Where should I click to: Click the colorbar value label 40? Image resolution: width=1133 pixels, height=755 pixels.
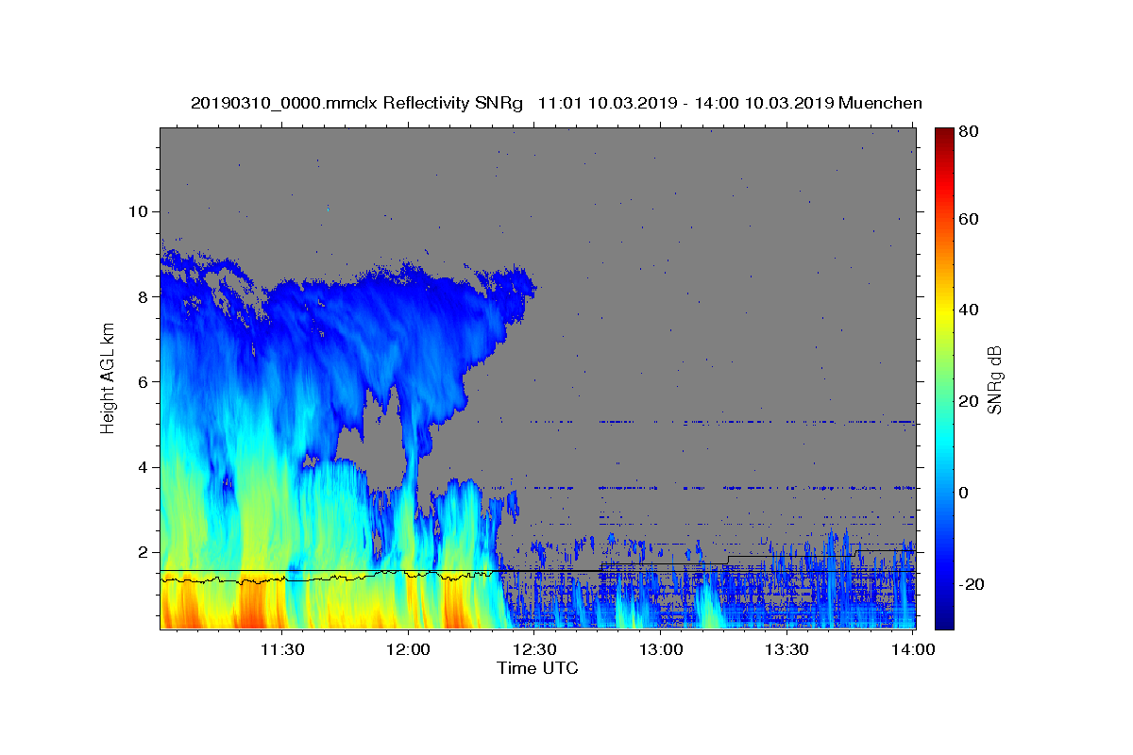[968, 310]
